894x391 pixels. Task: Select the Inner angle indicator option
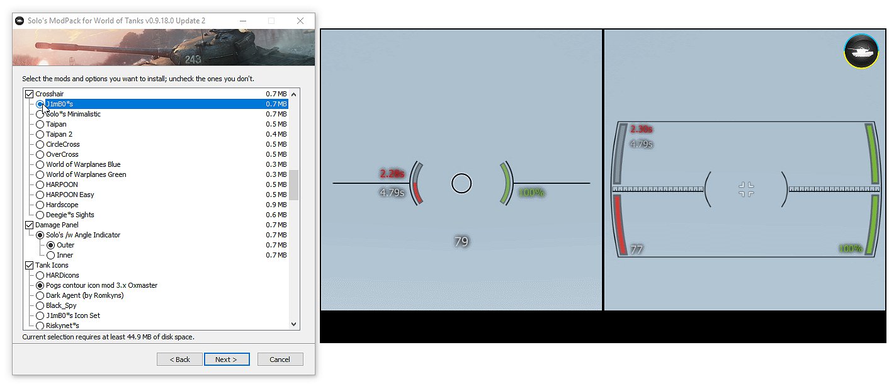pyautogui.click(x=51, y=255)
